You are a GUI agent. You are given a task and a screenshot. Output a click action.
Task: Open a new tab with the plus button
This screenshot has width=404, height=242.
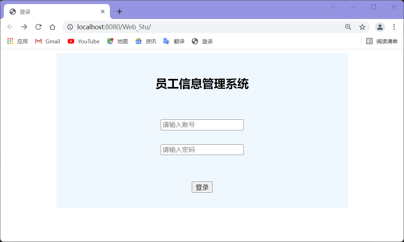point(119,11)
